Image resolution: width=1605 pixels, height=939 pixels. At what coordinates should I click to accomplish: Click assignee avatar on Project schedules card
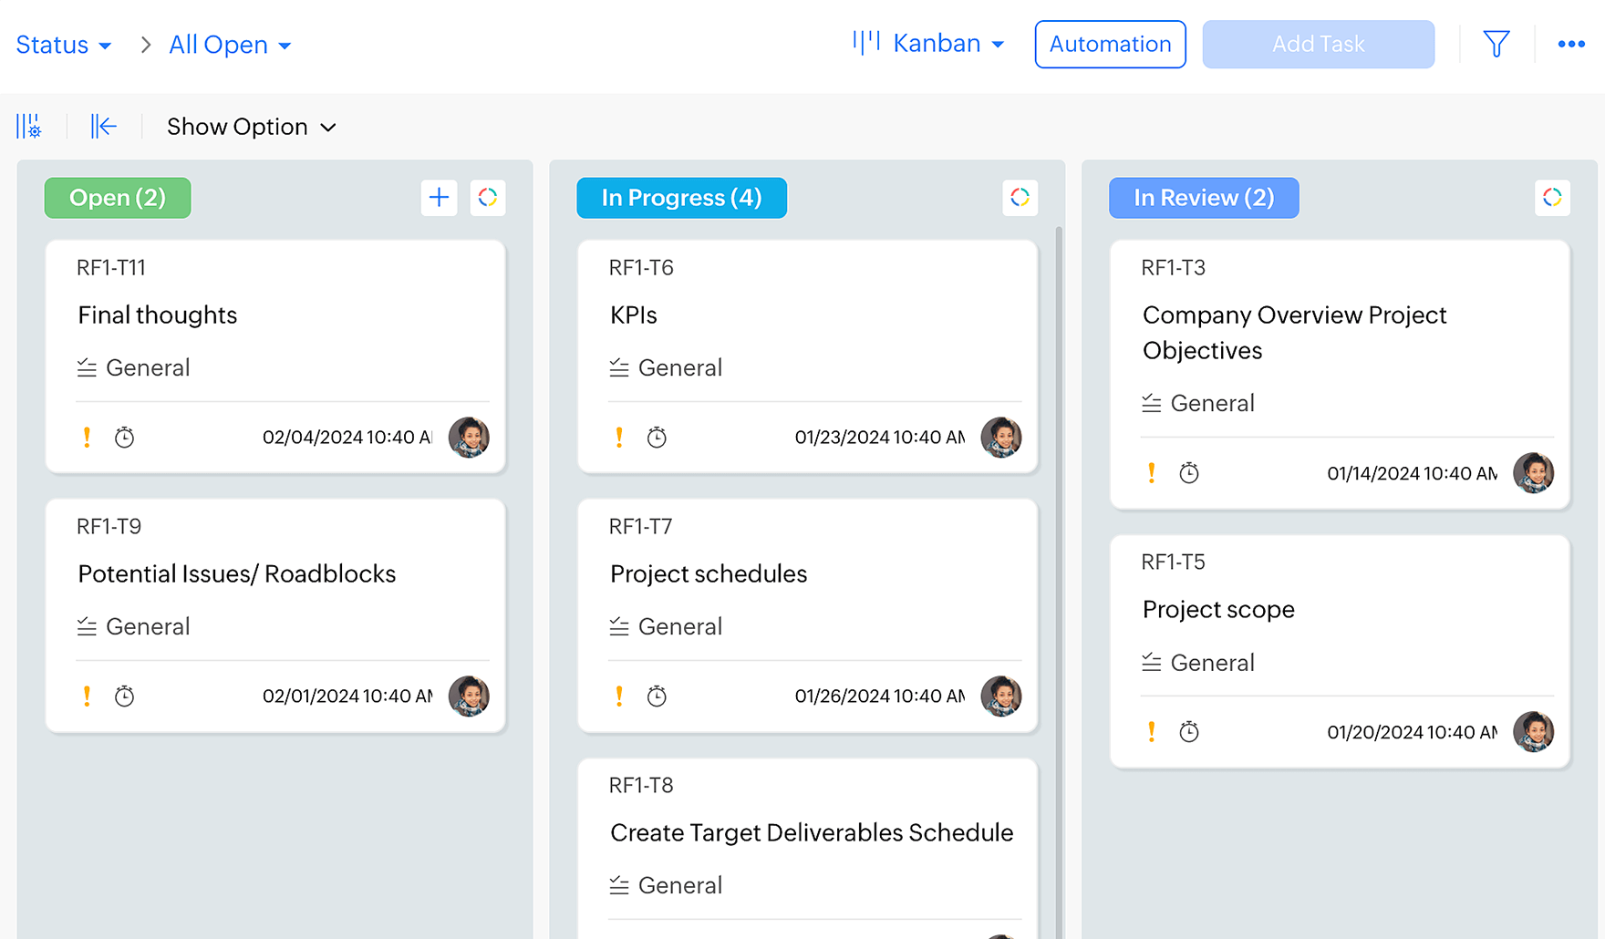click(x=1000, y=697)
